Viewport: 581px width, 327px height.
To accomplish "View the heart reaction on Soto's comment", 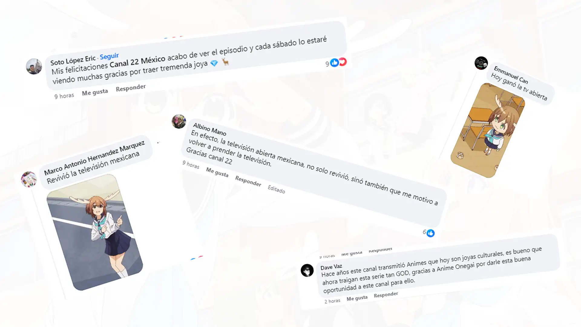I will coord(342,62).
